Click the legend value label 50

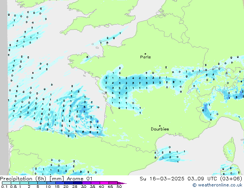click(x=119, y=186)
